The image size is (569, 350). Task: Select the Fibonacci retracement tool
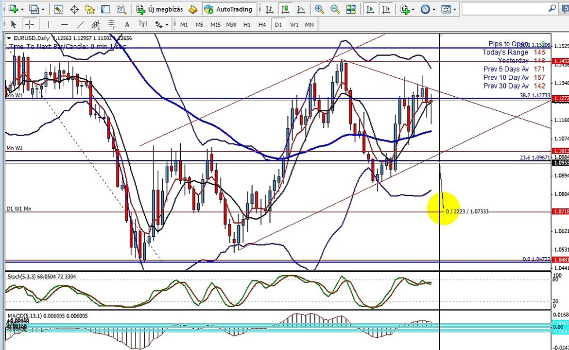pos(112,25)
